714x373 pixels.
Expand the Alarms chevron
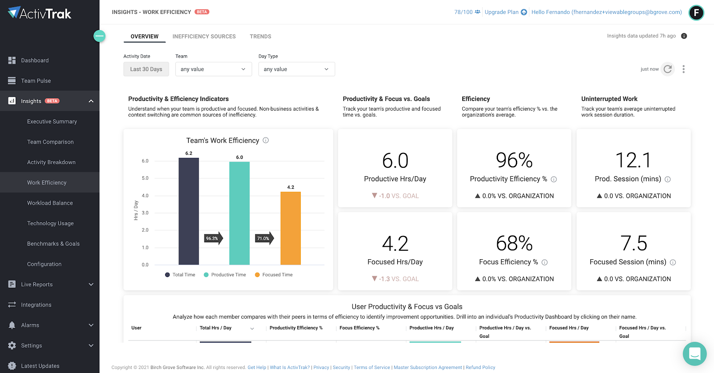pyautogui.click(x=91, y=325)
